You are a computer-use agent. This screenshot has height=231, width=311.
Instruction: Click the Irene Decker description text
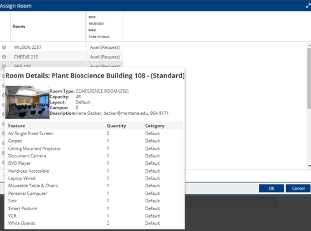(122, 113)
